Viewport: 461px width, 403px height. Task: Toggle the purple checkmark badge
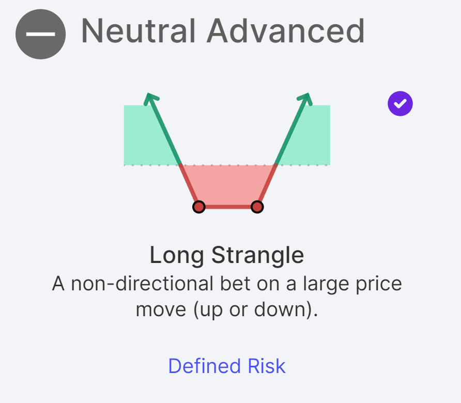pyautogui.click(x=400, y=104)
